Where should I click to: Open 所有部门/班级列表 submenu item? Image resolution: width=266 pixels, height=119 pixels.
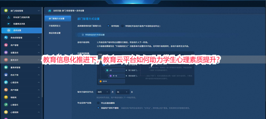coord(21,17)
